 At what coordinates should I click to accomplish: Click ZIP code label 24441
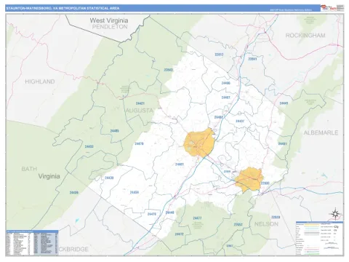284,103
